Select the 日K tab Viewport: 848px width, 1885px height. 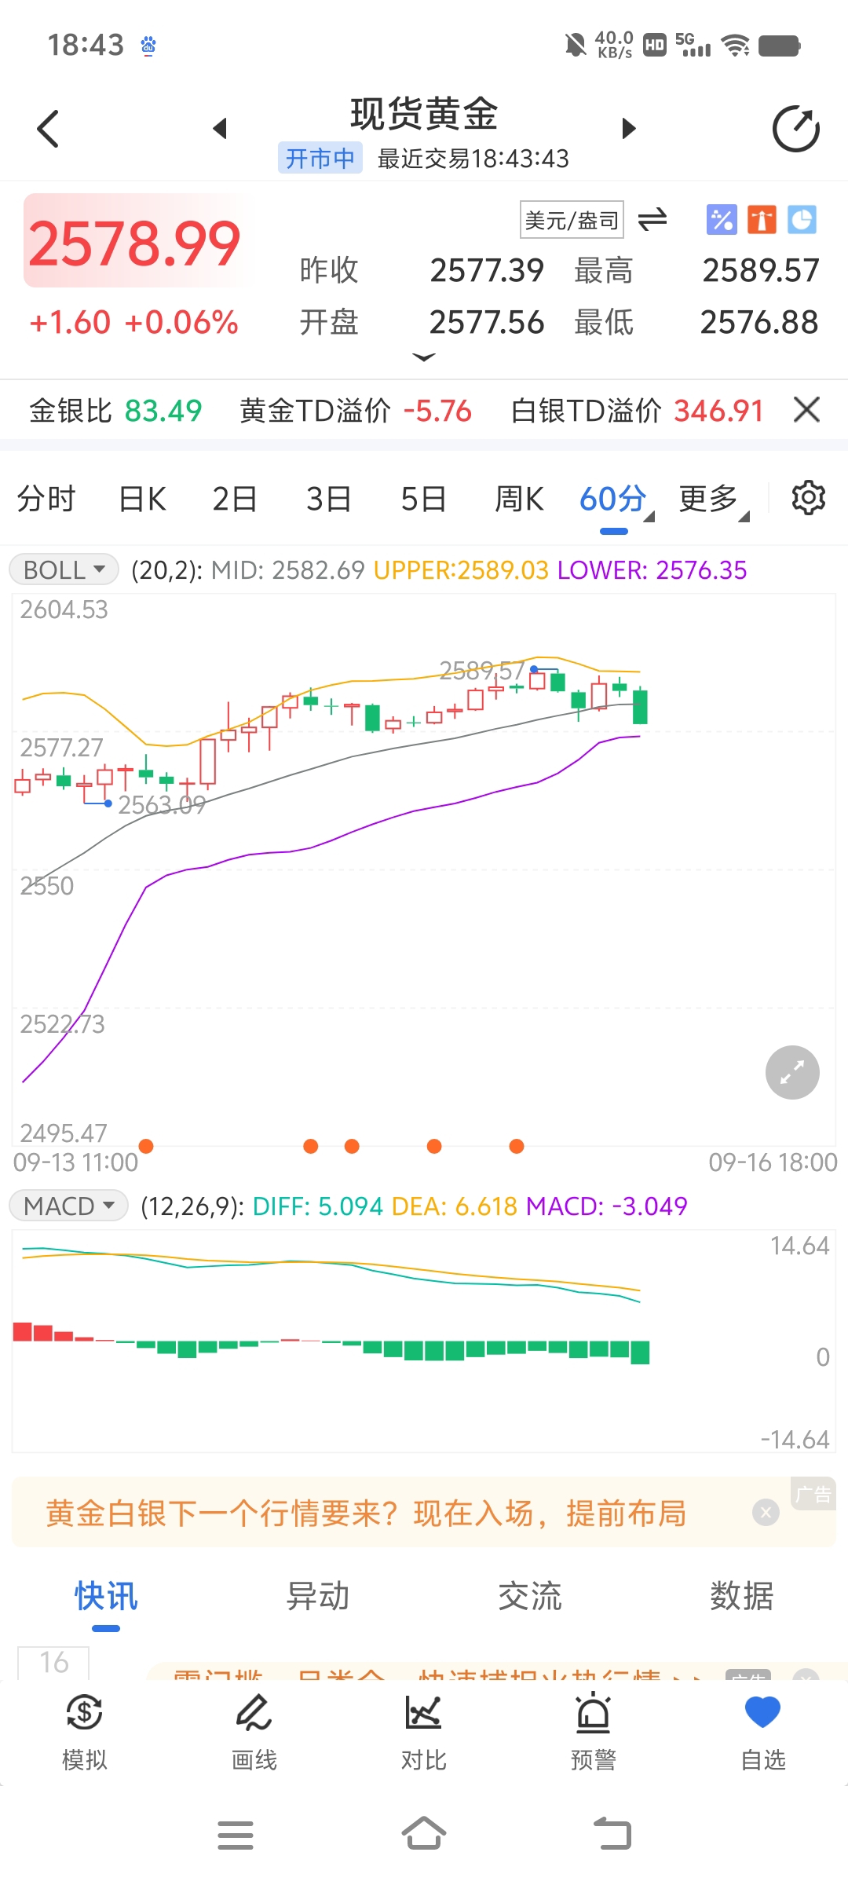pyautogui.click(x=142, y=499)
